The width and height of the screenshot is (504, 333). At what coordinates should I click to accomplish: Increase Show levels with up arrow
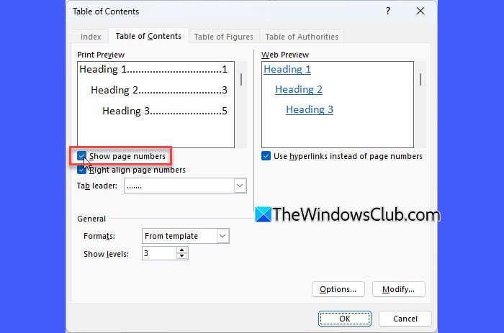click(x=182, y=250)
